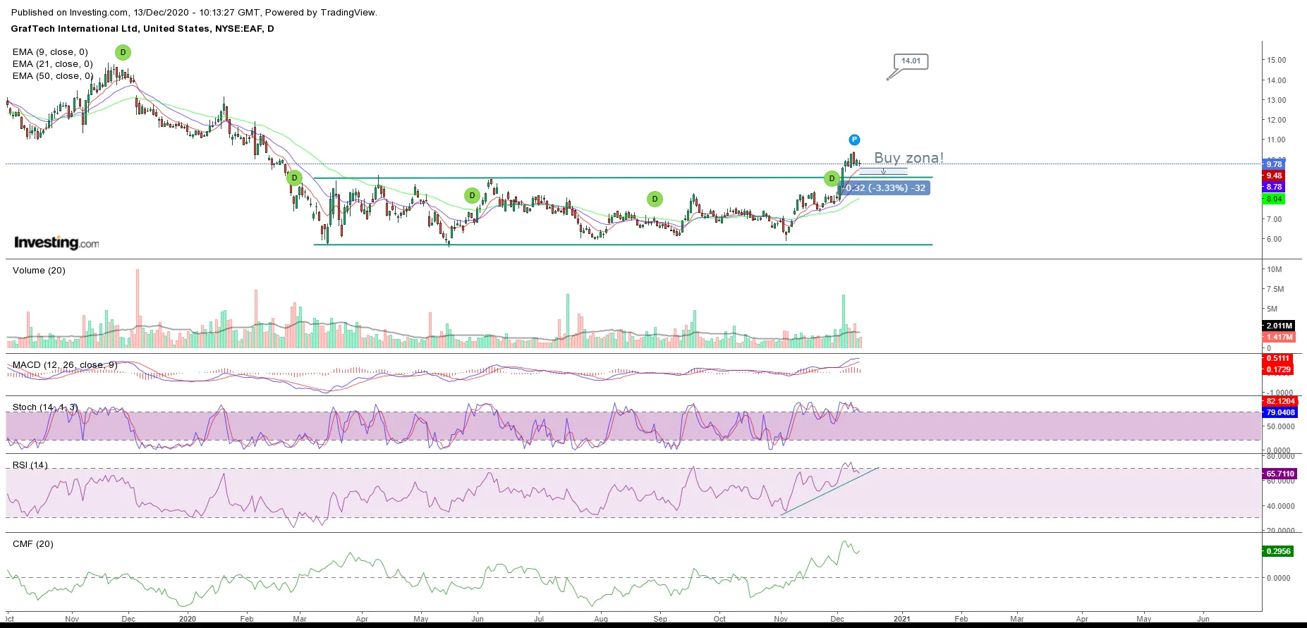The width and height of the screenshot is (1307, 628).
Task: Click the "EMA (50, close, 0)" indicator label
Action: click(52, 76)
